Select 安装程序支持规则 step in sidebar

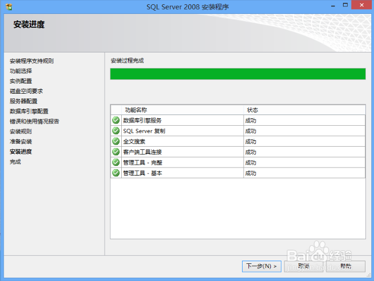click(x=32, y=61)
